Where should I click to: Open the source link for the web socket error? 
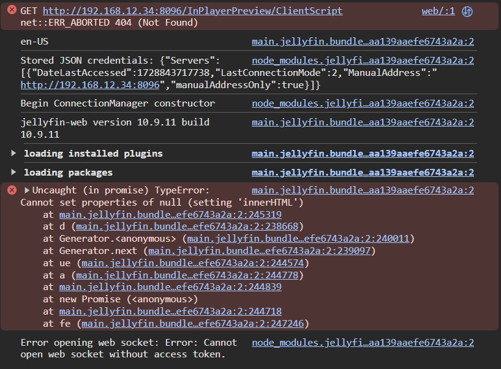coord(363,343)
